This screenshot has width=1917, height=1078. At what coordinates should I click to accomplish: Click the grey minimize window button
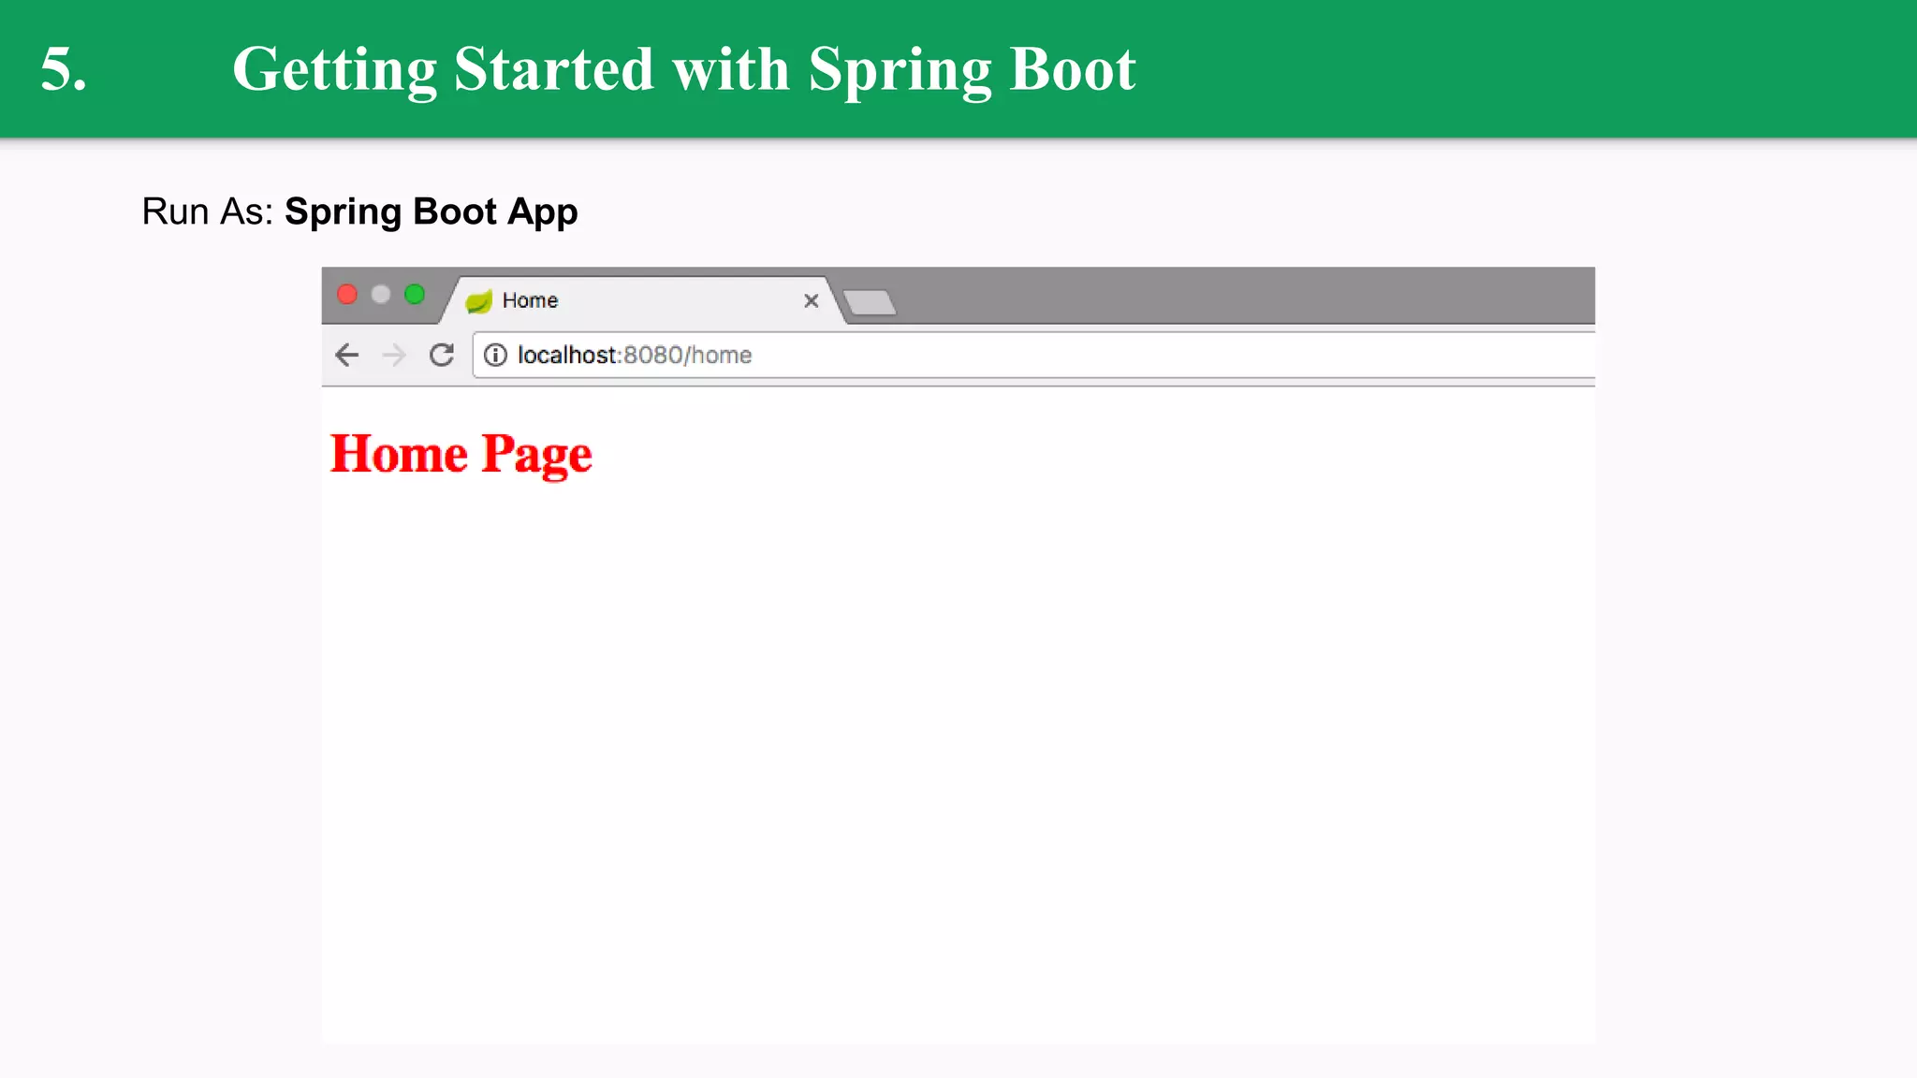point(381,295)
